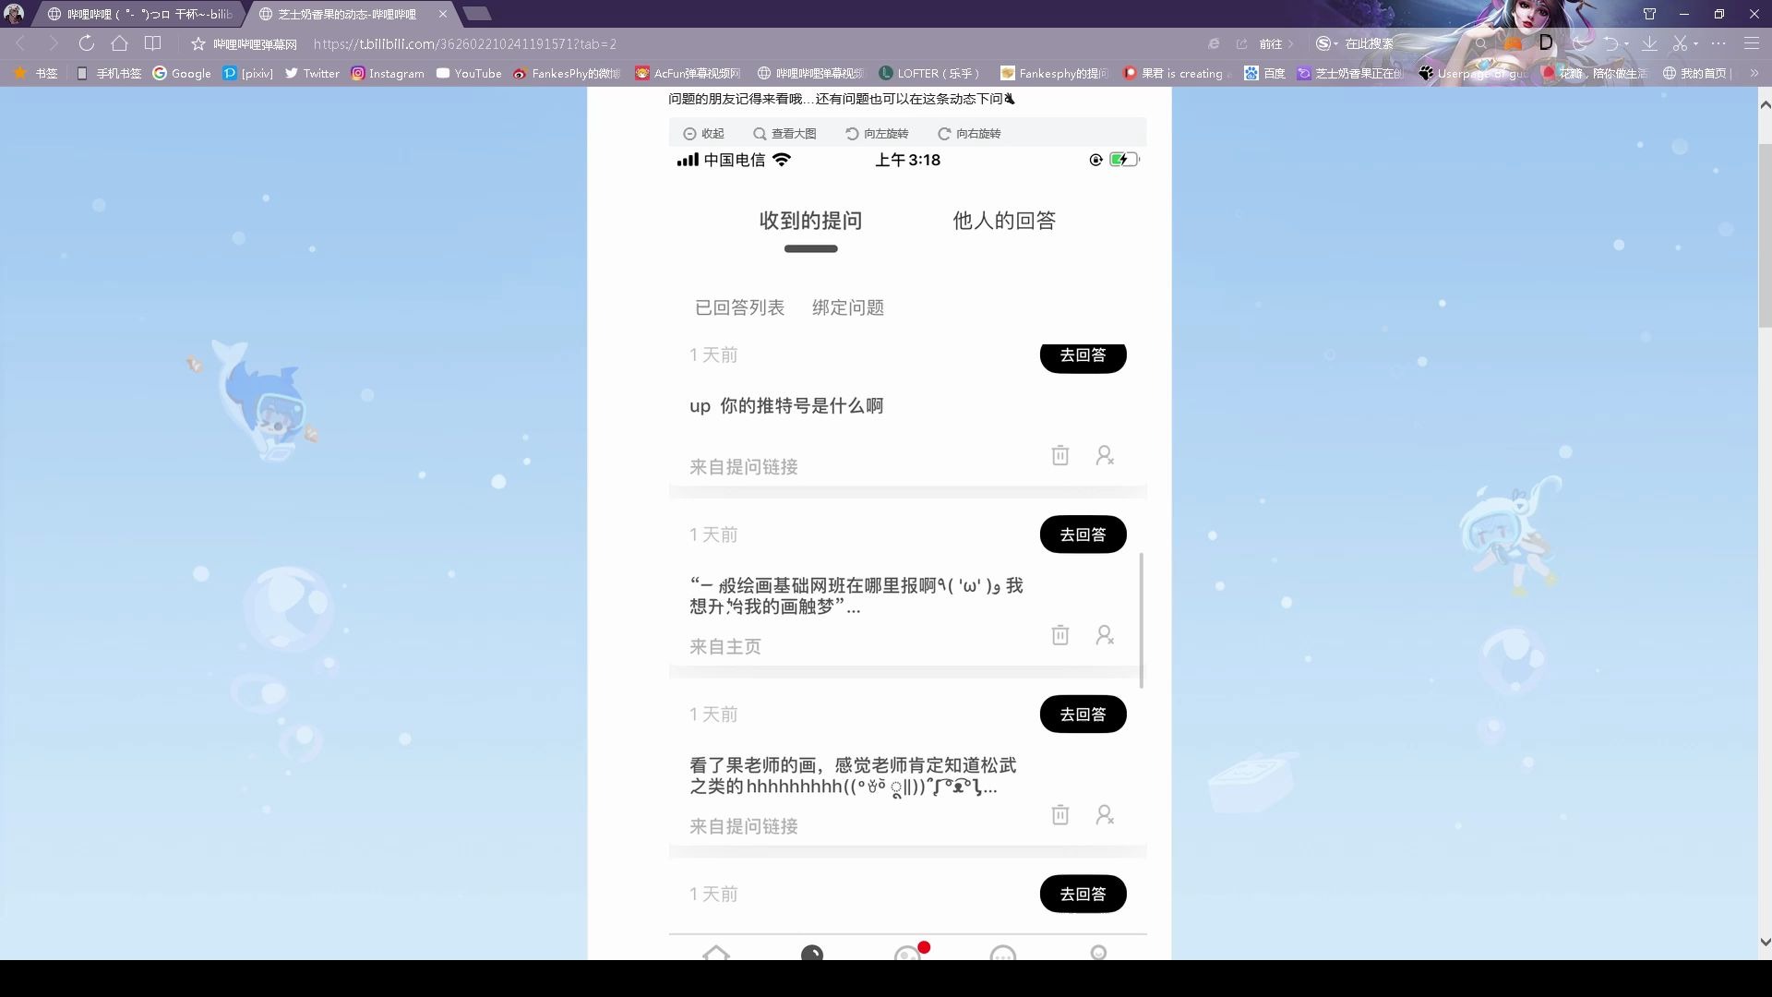Click 查看大图 to view full image

784,133
